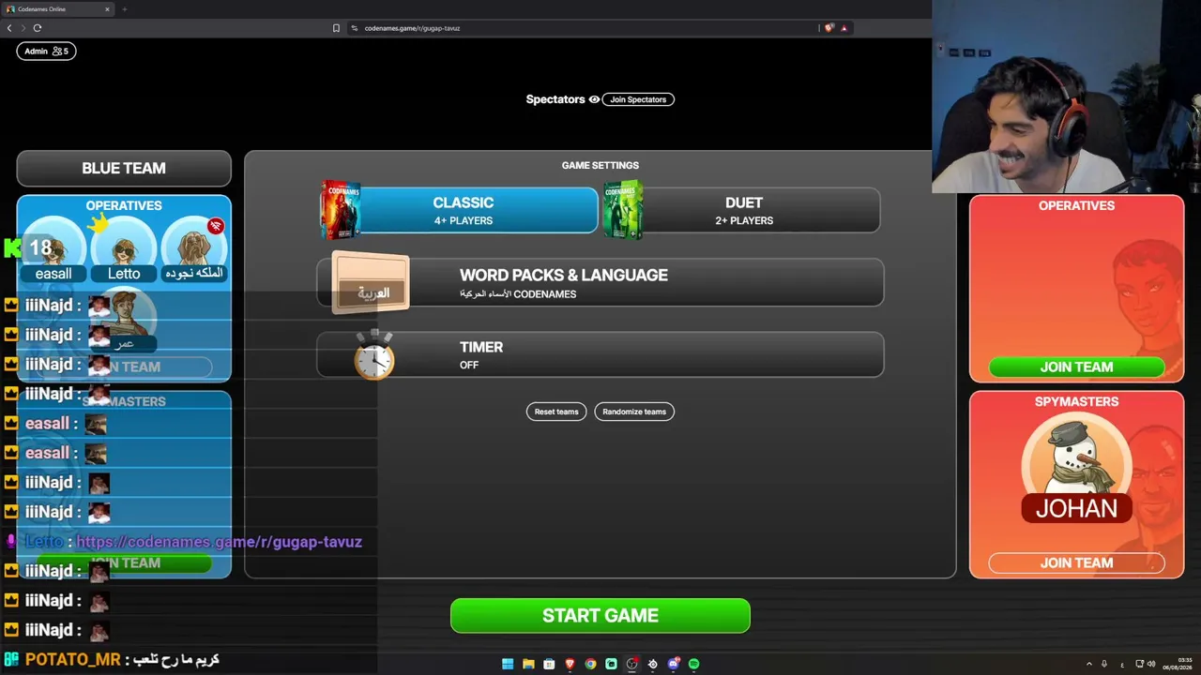Open Microsoft Store from taskbar
The image size is (1201, 675).
pos(549,664)
